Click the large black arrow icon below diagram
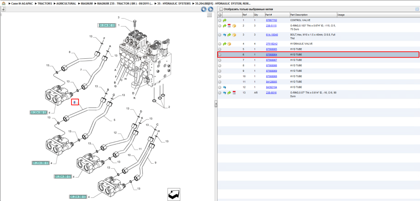The height and width of the screenshot is (201, 420). (x=174, y=194)
